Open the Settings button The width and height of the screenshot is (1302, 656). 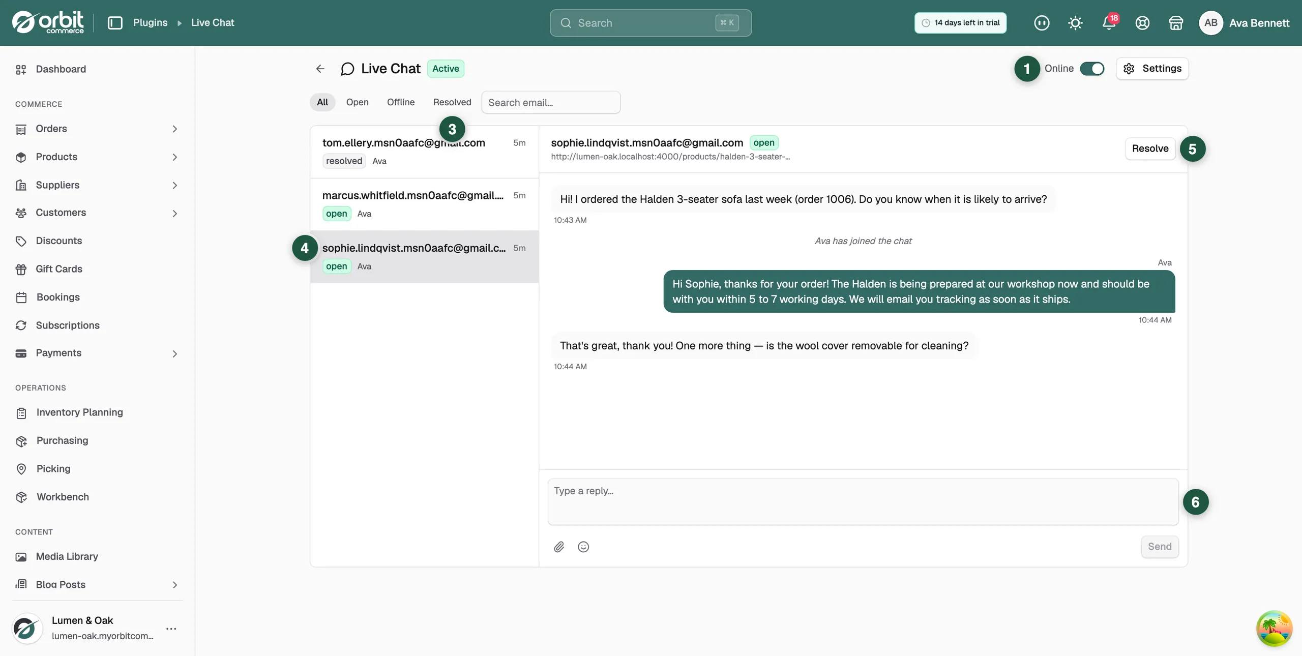1152,69
